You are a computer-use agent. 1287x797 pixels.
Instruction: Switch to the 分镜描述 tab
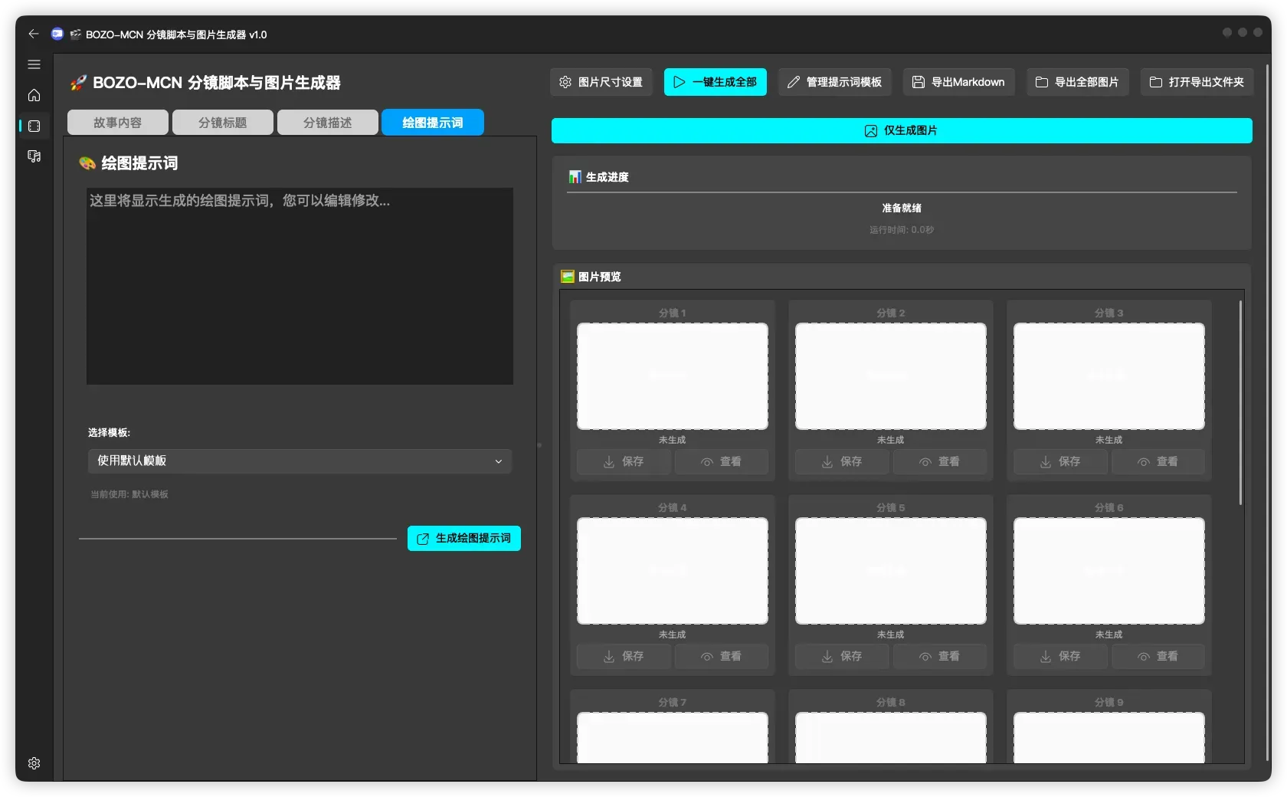click(x=328, y=123)
